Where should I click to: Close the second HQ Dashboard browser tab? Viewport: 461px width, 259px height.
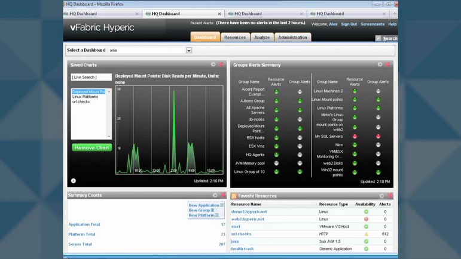[x=219, y=14]
